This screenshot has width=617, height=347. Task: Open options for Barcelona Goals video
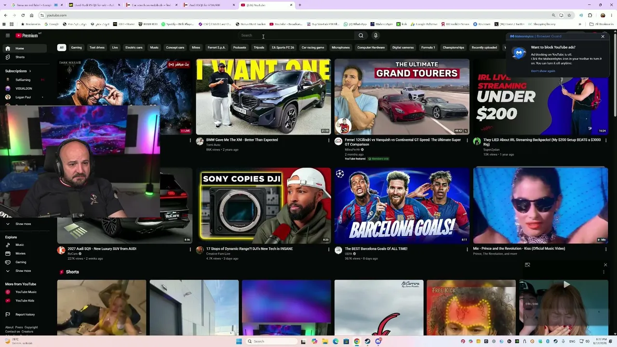pos(467,249)
